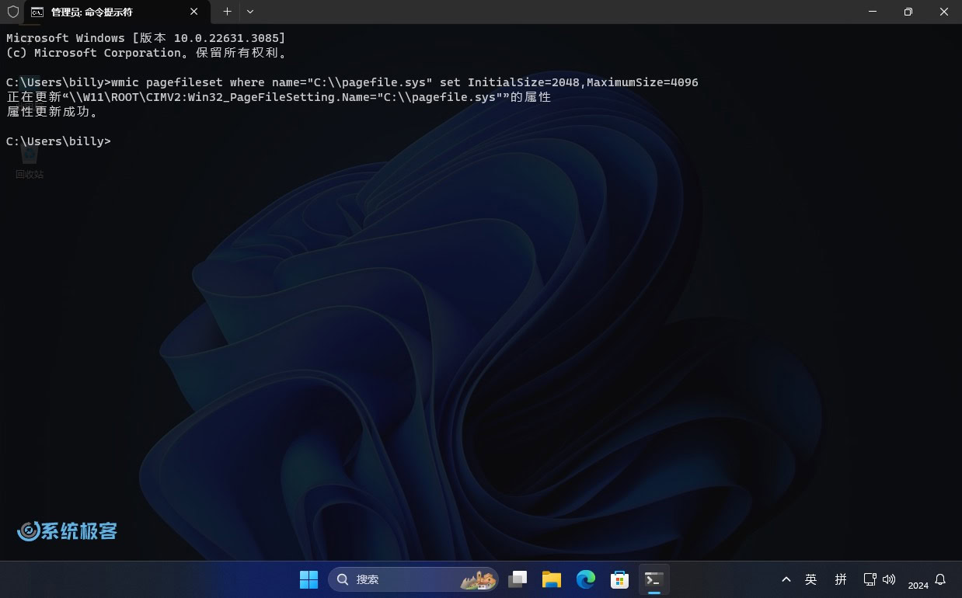The image size is (962, 598).
Task: Click the Microsoft Corporation copyright line
Action: (148, 53)
